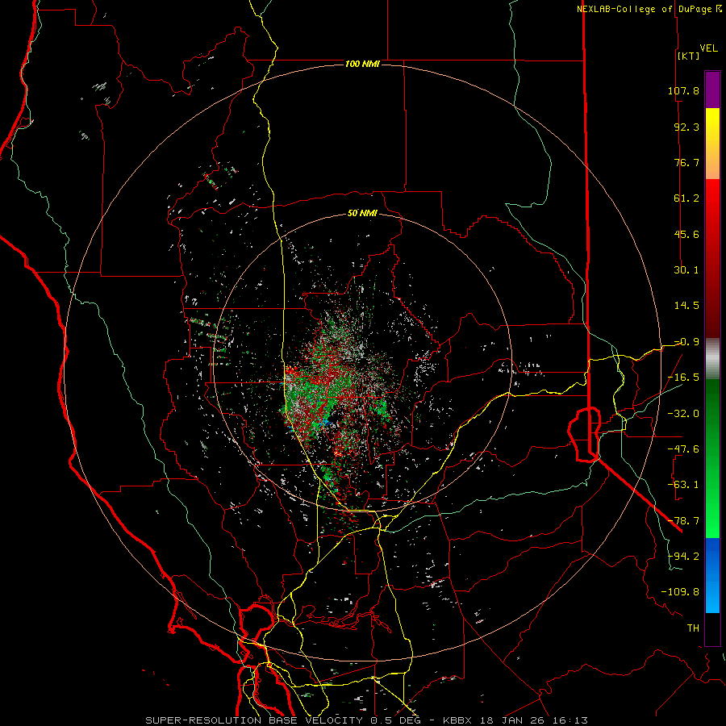
Task: Click the 92.3 legend value
Action: pos(686,127)
